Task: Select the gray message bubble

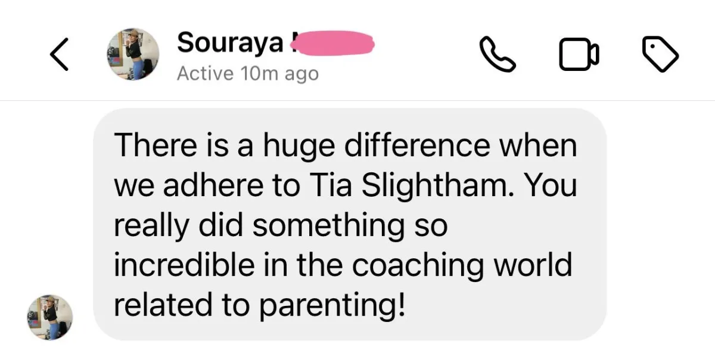Action: tap(350, 225)
